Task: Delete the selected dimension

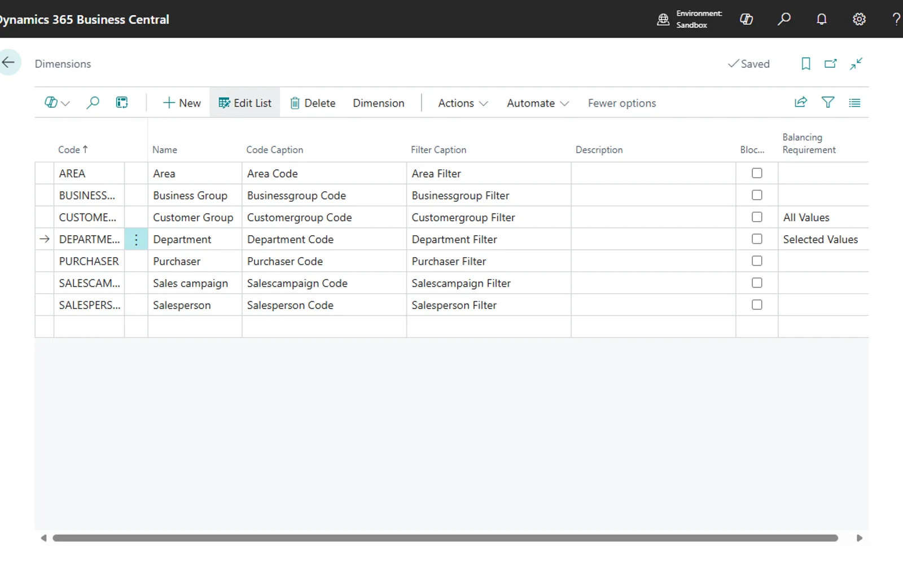Action: (x=313, y=103)
